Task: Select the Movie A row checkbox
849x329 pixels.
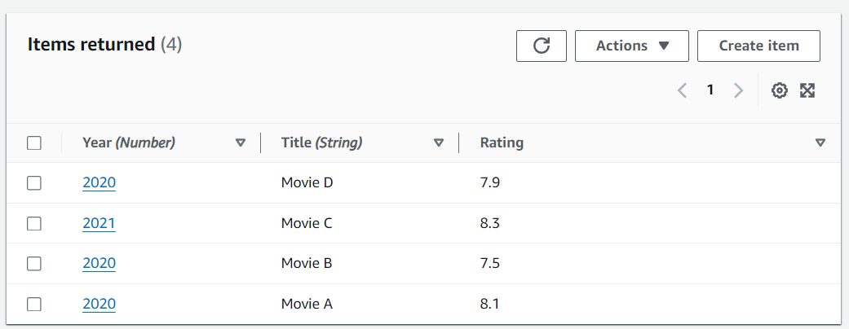Action: coord(34,305)
